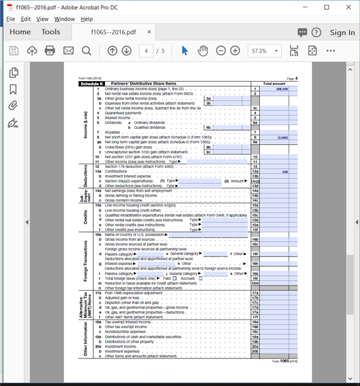The height and width of the screenshot is (386, 360).
Task: Open the Edit menu
Action: (26, 19)
